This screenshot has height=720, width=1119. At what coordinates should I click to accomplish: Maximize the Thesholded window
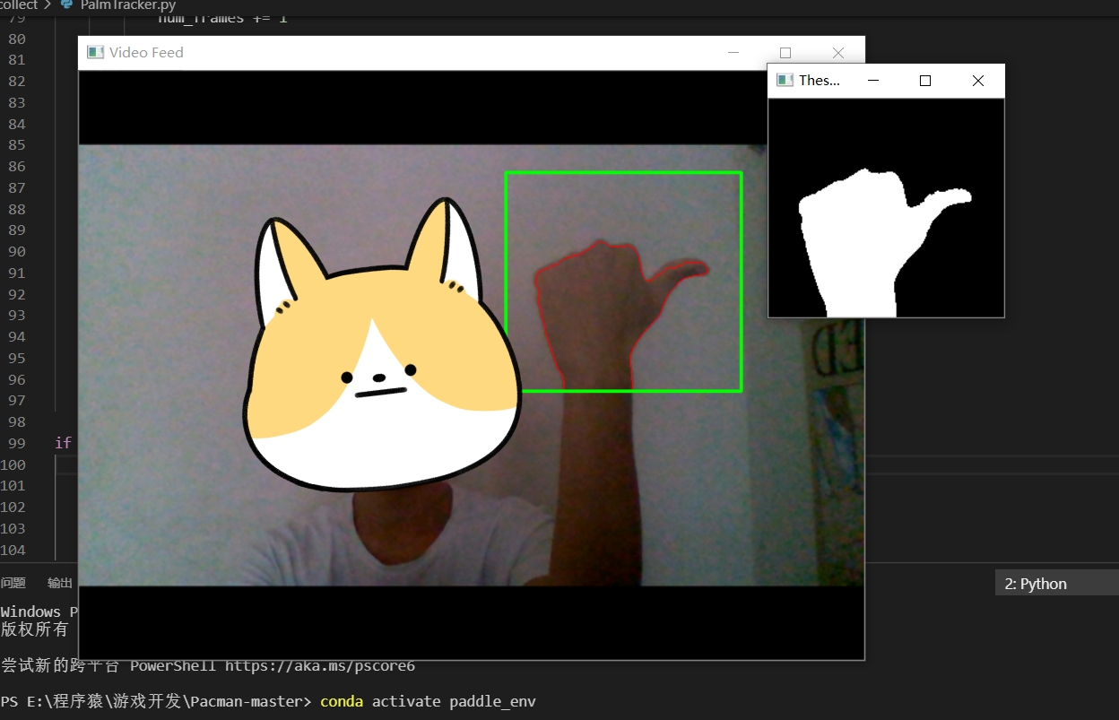pos(925,81)
